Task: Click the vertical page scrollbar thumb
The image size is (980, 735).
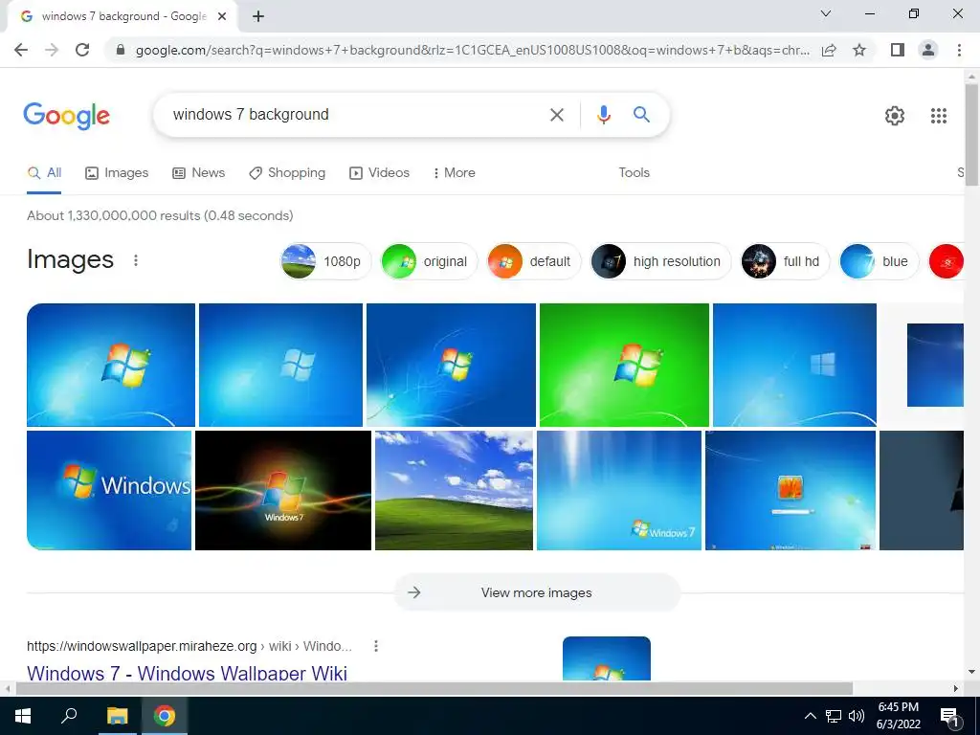Action: (x=972, y=134)
